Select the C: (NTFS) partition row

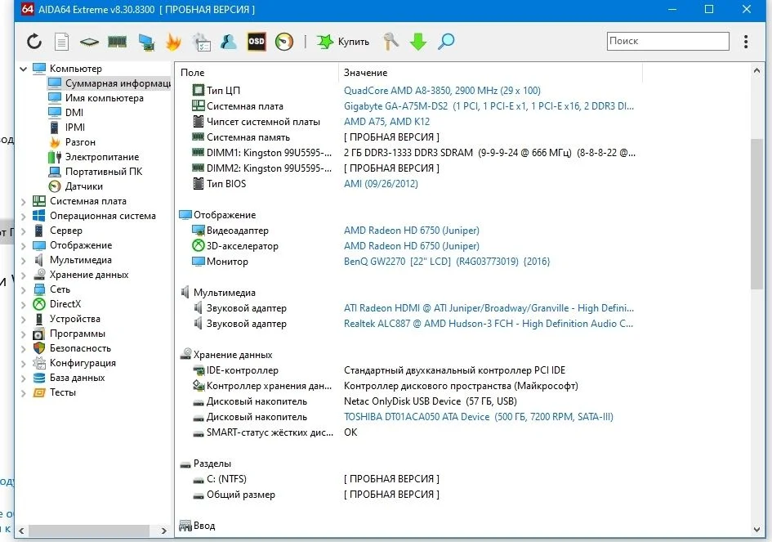point(315,479)
